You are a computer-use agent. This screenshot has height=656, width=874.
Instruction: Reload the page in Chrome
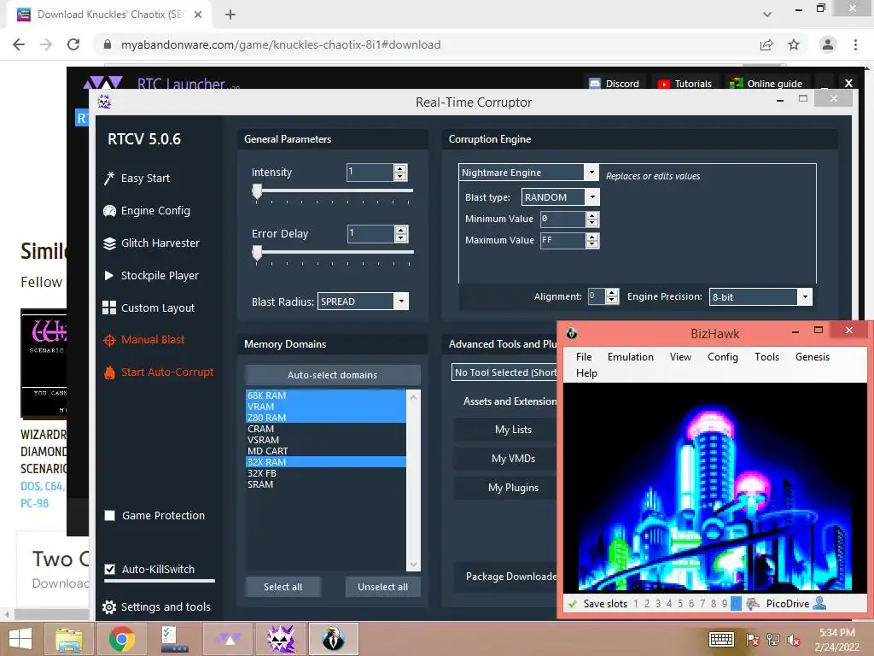(73, 44)
